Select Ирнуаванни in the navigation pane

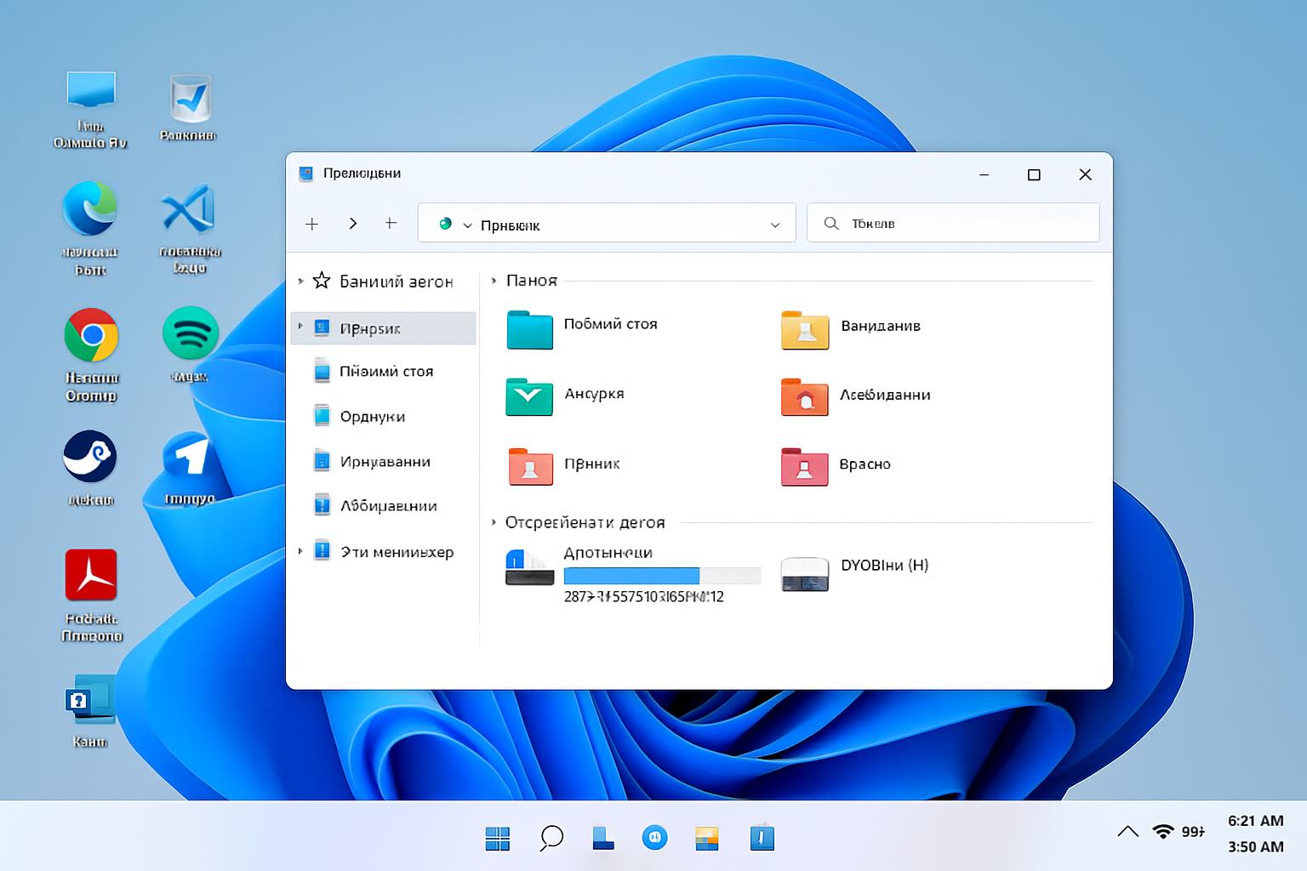tap(385, 462)
